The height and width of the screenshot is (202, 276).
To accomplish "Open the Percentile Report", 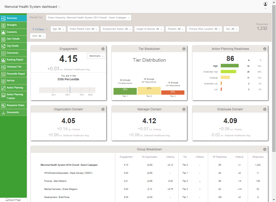I will 12,74.
